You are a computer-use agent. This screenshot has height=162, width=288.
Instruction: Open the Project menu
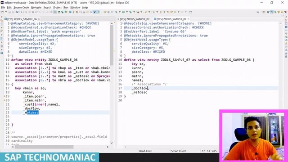click(x=57, y=8)
